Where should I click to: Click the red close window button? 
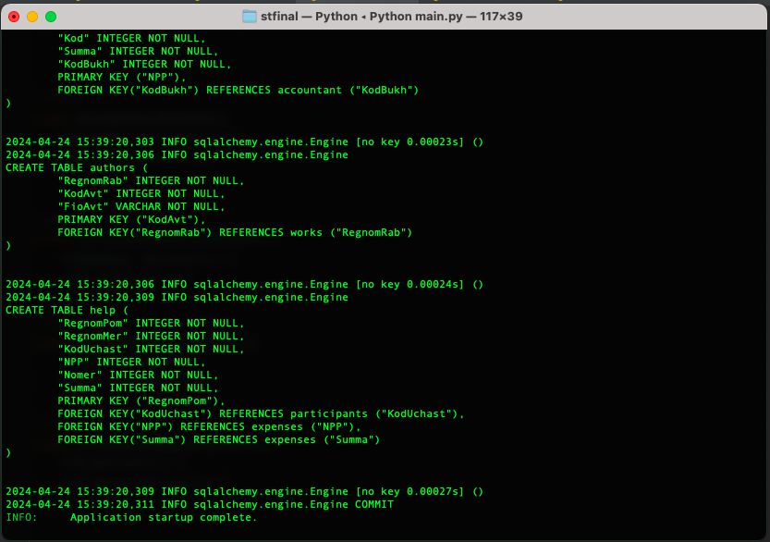tap(14, 17)
